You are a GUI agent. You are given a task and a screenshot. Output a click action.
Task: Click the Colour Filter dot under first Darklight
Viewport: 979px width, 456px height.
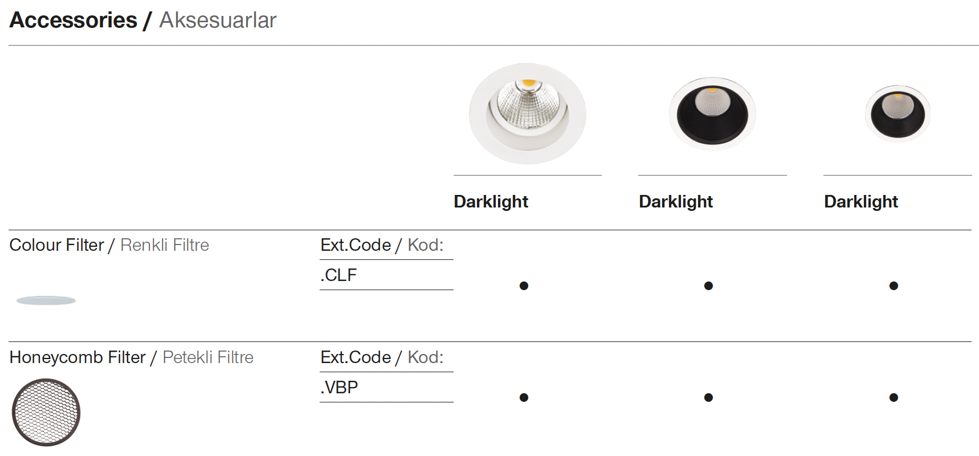524,286
